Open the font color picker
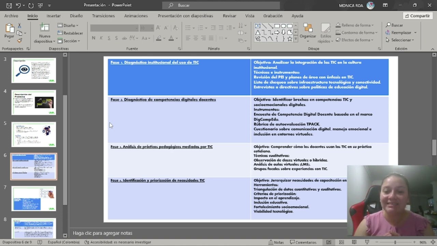The image size is (437, 246). [171, 38]
